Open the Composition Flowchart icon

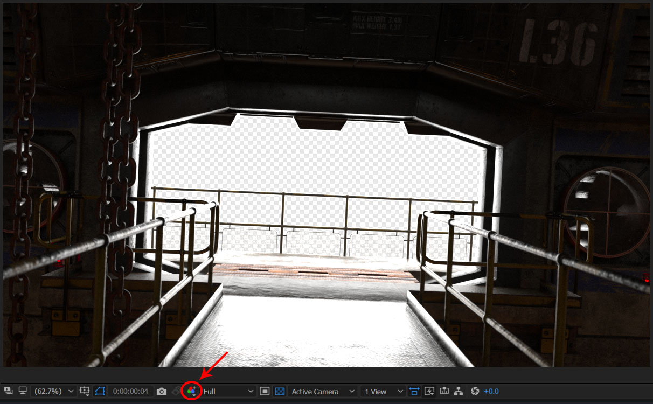(459, 391)
